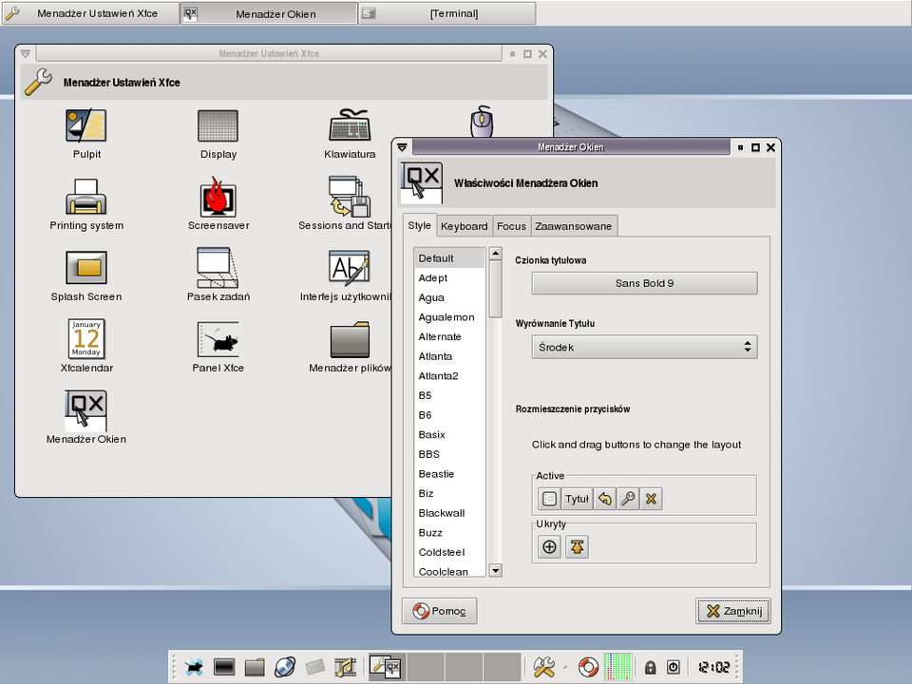Switch to the Keyboard tab
The height and width of the screenshot is (684, 912).
pyautogui.click(x=464, y=226)
